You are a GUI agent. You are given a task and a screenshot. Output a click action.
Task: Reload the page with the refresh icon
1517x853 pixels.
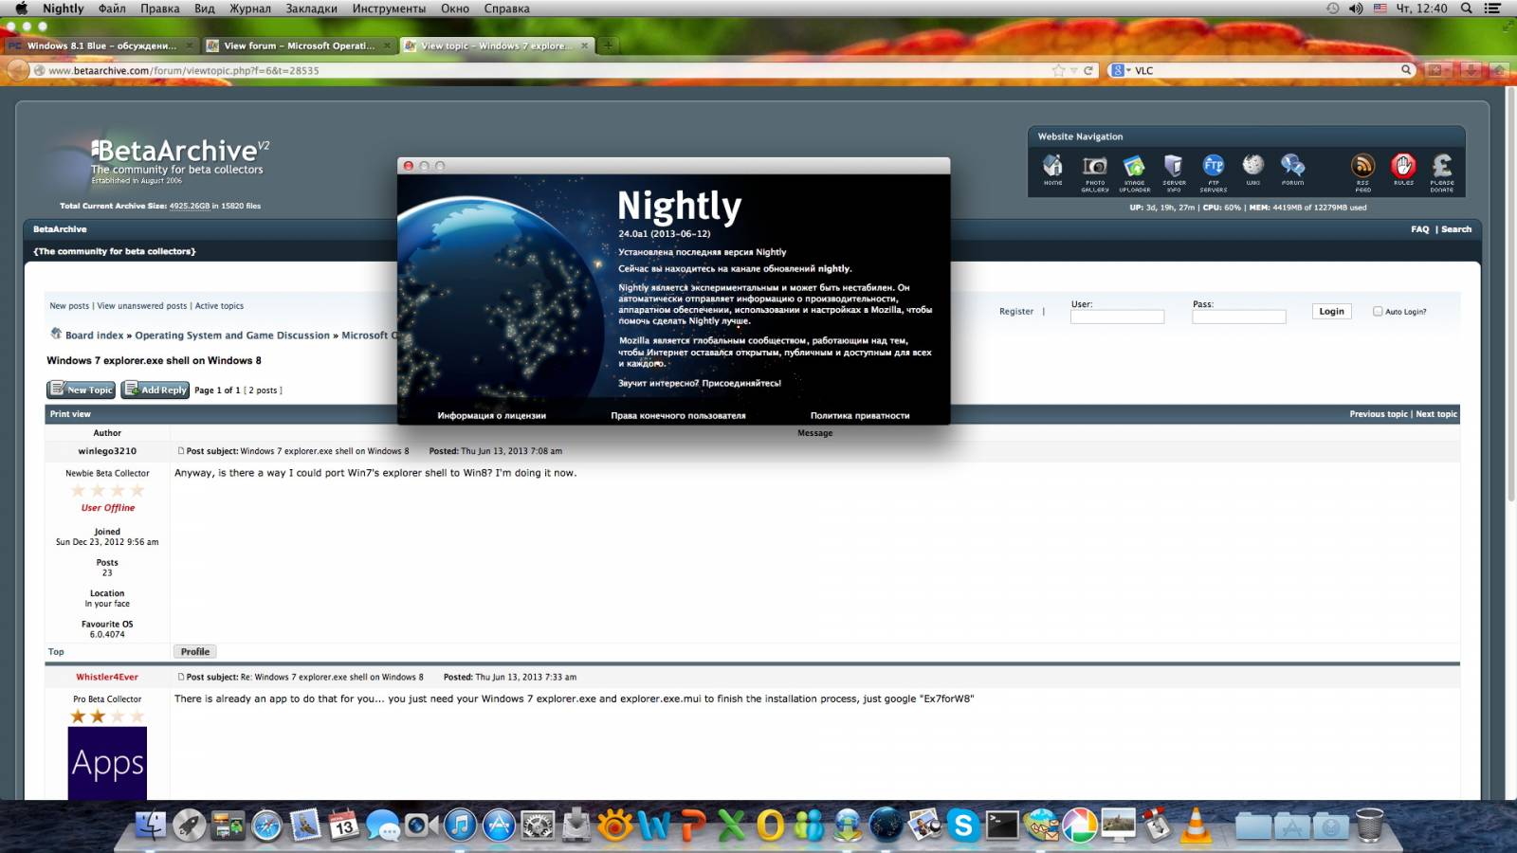[x=1088, y=70]
